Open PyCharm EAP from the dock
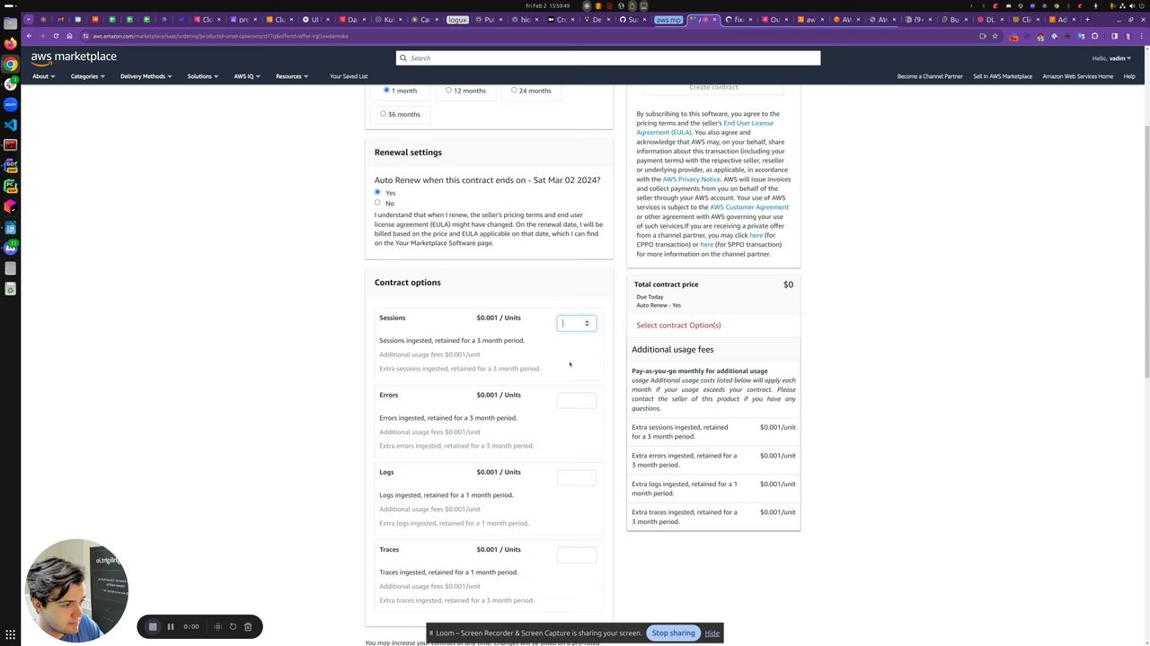Viewport: 1150px width, 646px height. coord(10,187)
